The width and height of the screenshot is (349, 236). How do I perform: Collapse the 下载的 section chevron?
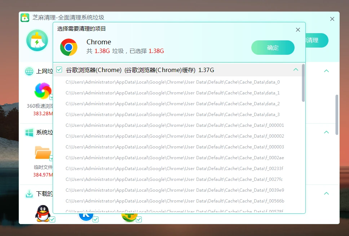click(x=326, y=193)
